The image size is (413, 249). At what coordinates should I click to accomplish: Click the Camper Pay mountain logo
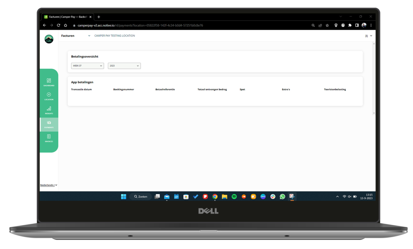point(49,39)
